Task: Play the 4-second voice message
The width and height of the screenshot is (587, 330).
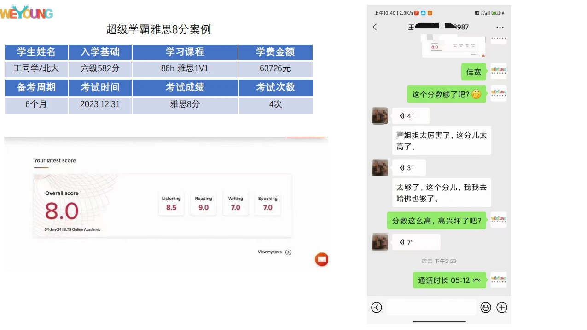Action: [x=411, y=116]
